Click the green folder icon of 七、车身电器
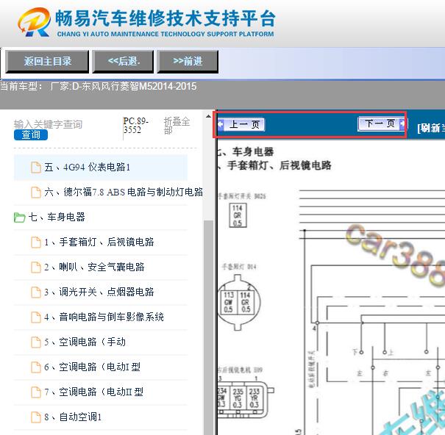 pyautogui.click(x=20, y=217)
